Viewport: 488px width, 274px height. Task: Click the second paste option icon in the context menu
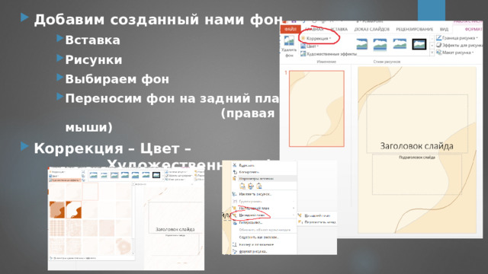pos(251,186)
